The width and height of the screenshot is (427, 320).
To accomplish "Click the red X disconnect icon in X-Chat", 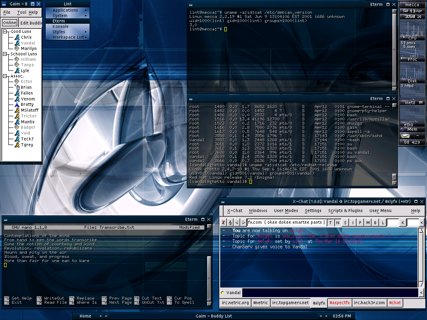I will pyautogui.click(x=223, y=222).
